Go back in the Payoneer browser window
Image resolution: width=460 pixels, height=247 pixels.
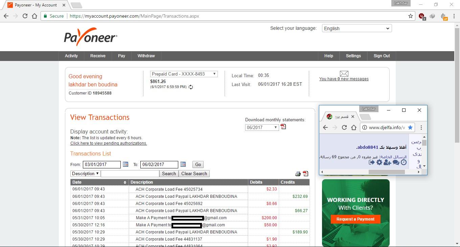[6, 16]
